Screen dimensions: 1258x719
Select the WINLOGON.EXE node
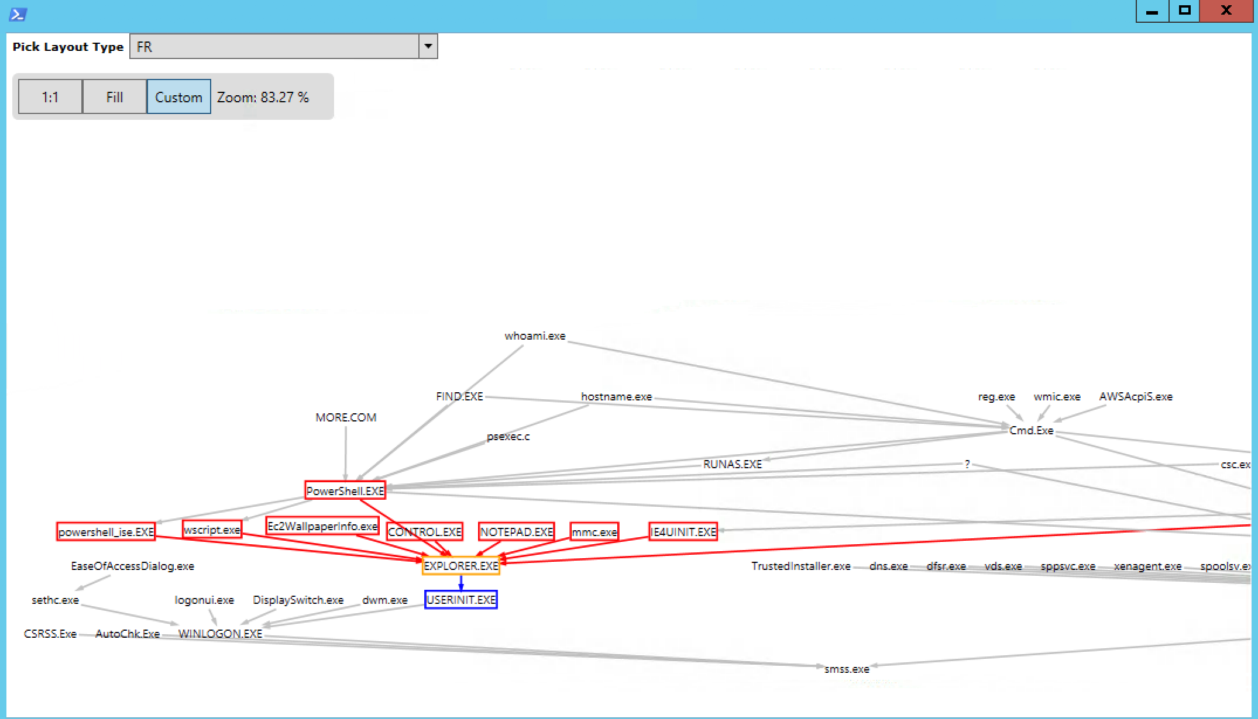(x=221, y=633)
